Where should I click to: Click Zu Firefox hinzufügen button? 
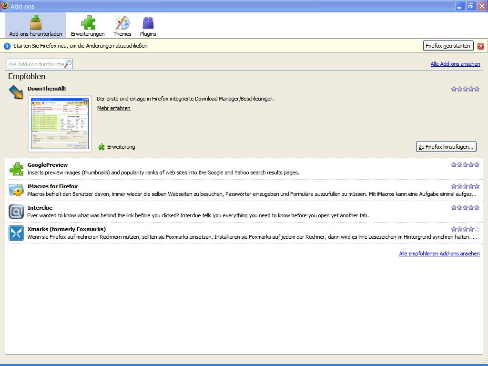click(446, 147)
